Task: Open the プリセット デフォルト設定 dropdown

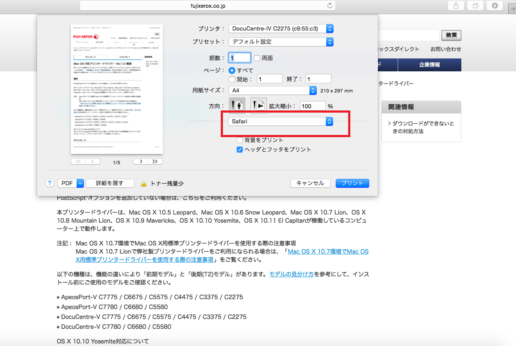Action: (281, 42)
